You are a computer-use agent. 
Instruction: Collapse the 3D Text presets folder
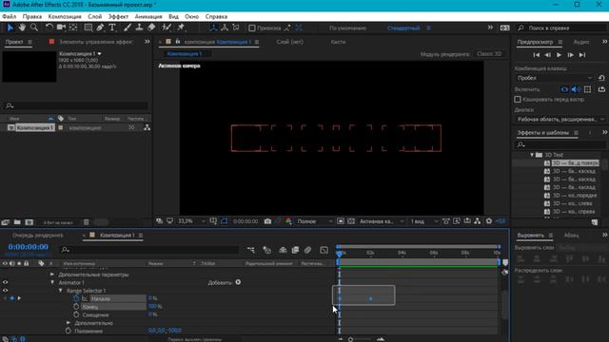[532, 155]
